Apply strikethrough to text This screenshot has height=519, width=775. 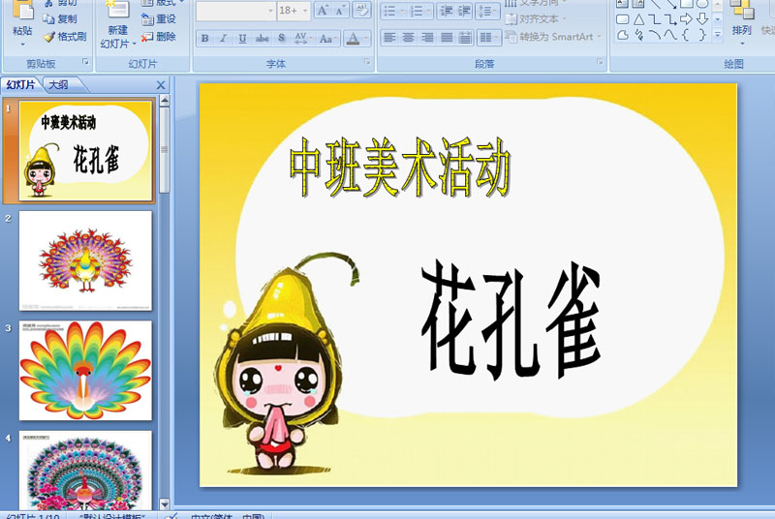[x=262, y=38]
